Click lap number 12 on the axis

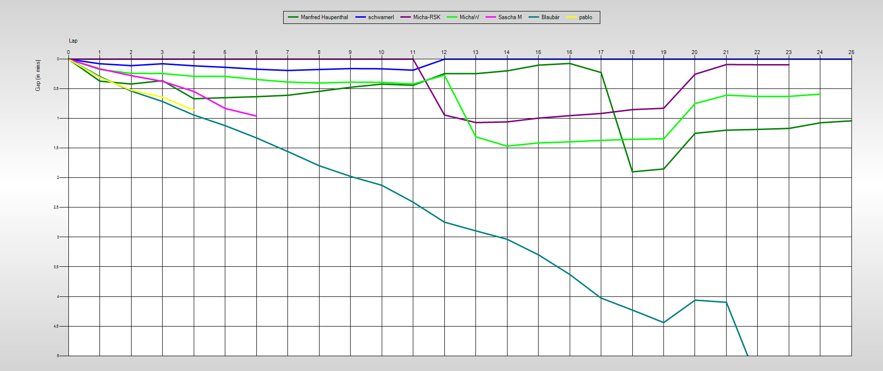click(444, 52)
